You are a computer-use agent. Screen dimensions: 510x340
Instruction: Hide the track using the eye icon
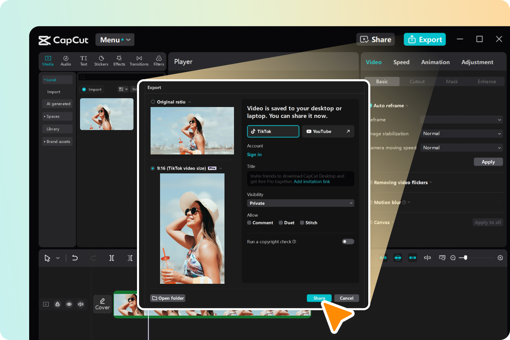tap(69, 304)
